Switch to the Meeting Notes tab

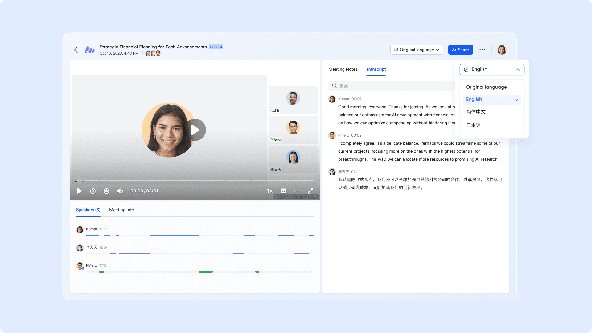(x=343, y=69)
